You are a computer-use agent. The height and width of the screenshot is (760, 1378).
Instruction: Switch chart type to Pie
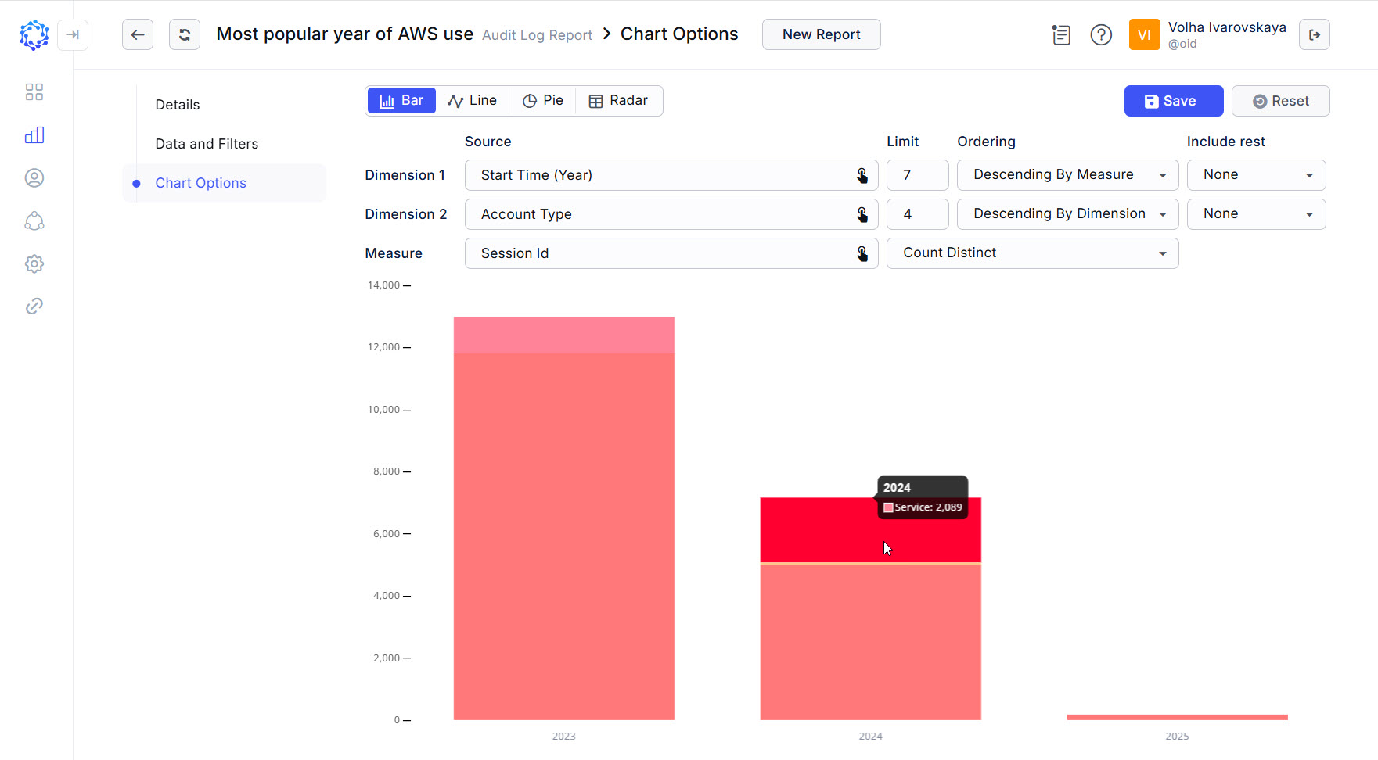click(542, 100)
